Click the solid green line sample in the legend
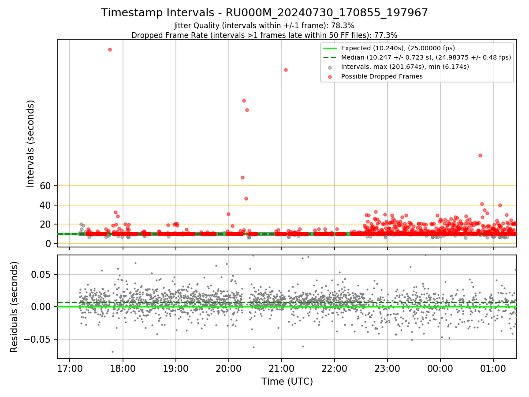 pyautogui.click(x=330, y=48)
